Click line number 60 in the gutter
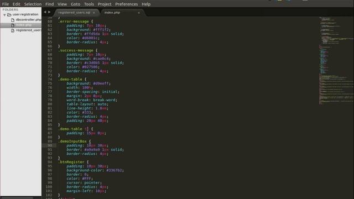354x199 pixels. pyautogui.click(x=50, y=22)
